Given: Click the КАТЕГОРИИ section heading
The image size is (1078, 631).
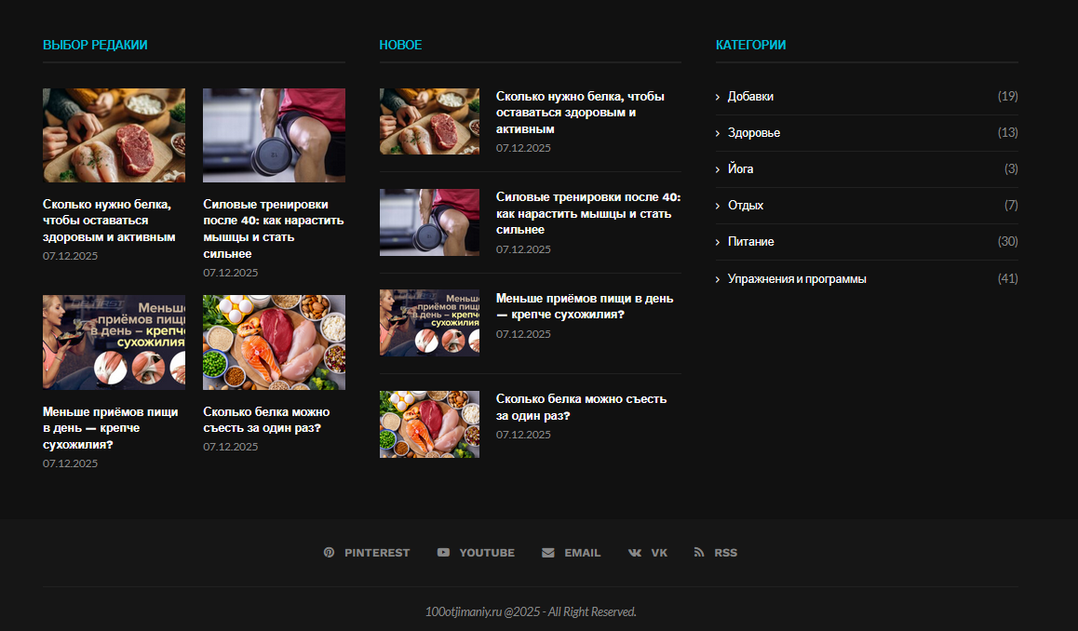Looking at the screenshot, I should (750, 45).
